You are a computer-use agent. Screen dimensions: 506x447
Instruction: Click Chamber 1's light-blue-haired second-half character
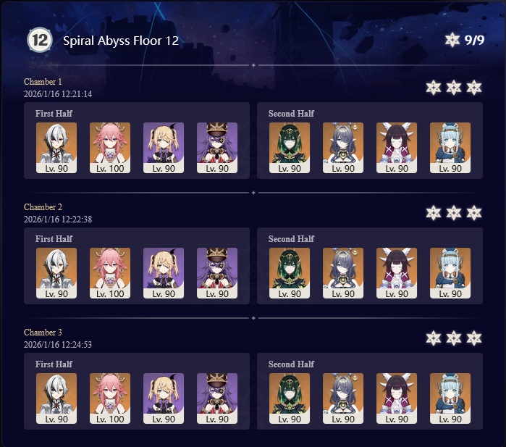click(450, 148)
